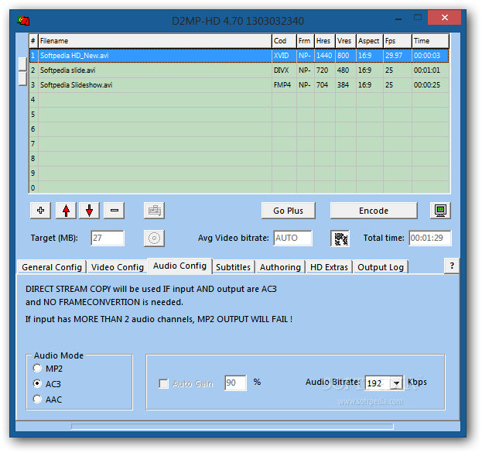Click the 384 Vres cell
The image size is (482, 453).
346,85
